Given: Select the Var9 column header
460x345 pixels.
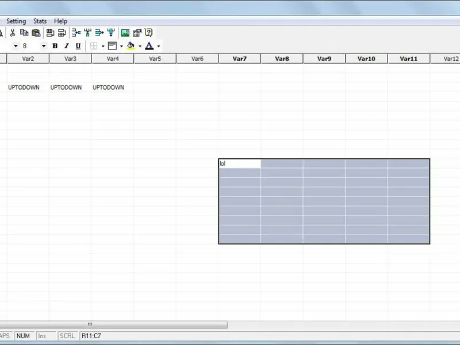Looking at the screenshot, I should 324,59.
